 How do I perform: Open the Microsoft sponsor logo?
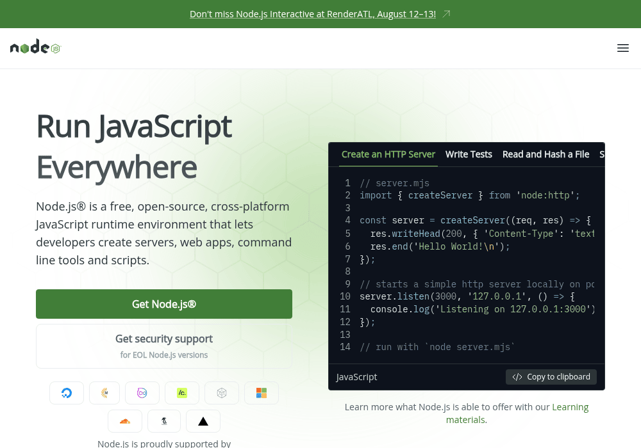262,393
